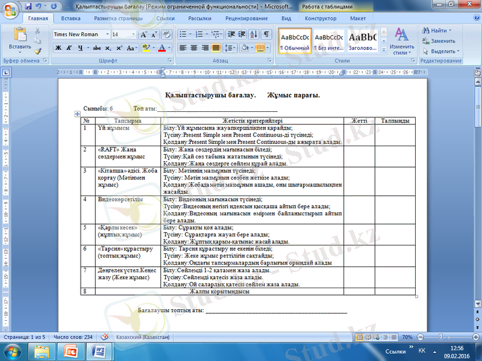Screen dimensions: 482x361
Task: Open the Рецензирование ribbon tab
Action: (x=246, y=19)
